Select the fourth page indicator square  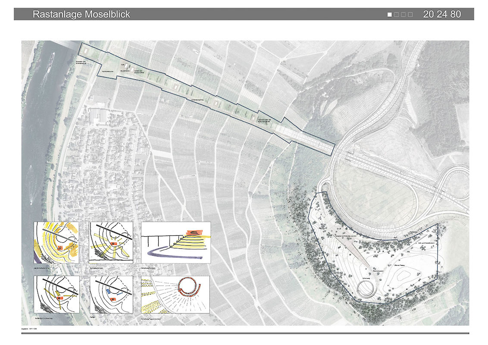[x=410, y=15]
